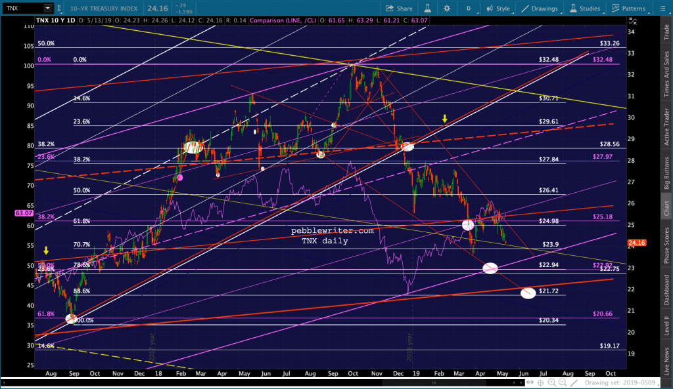Click the 19 year marker on time axis

(416, 373)
